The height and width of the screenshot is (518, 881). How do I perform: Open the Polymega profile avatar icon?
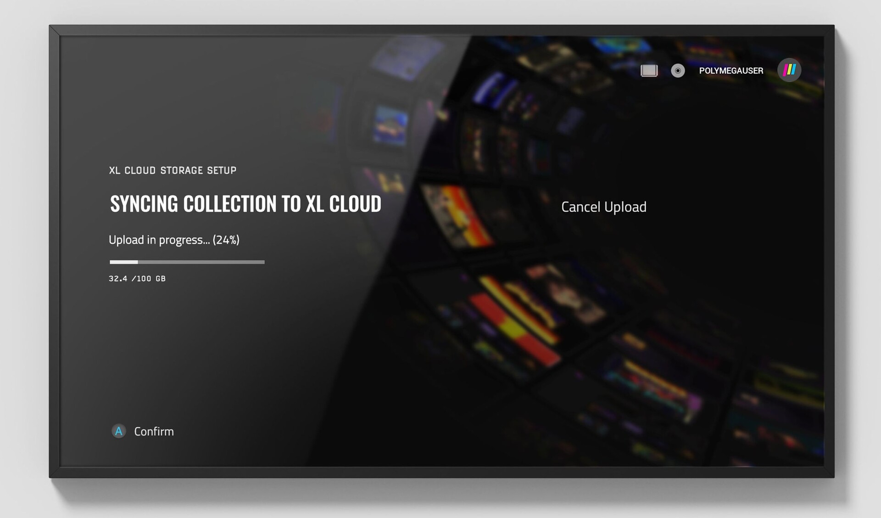pos(789,70)
